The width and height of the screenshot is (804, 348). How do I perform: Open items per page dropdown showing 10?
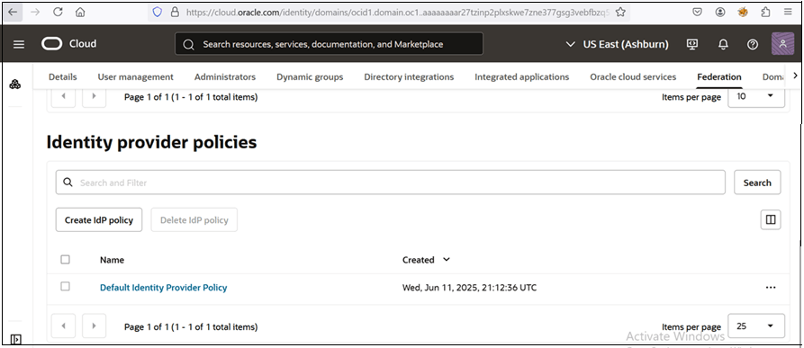click(x=756, y=97)
